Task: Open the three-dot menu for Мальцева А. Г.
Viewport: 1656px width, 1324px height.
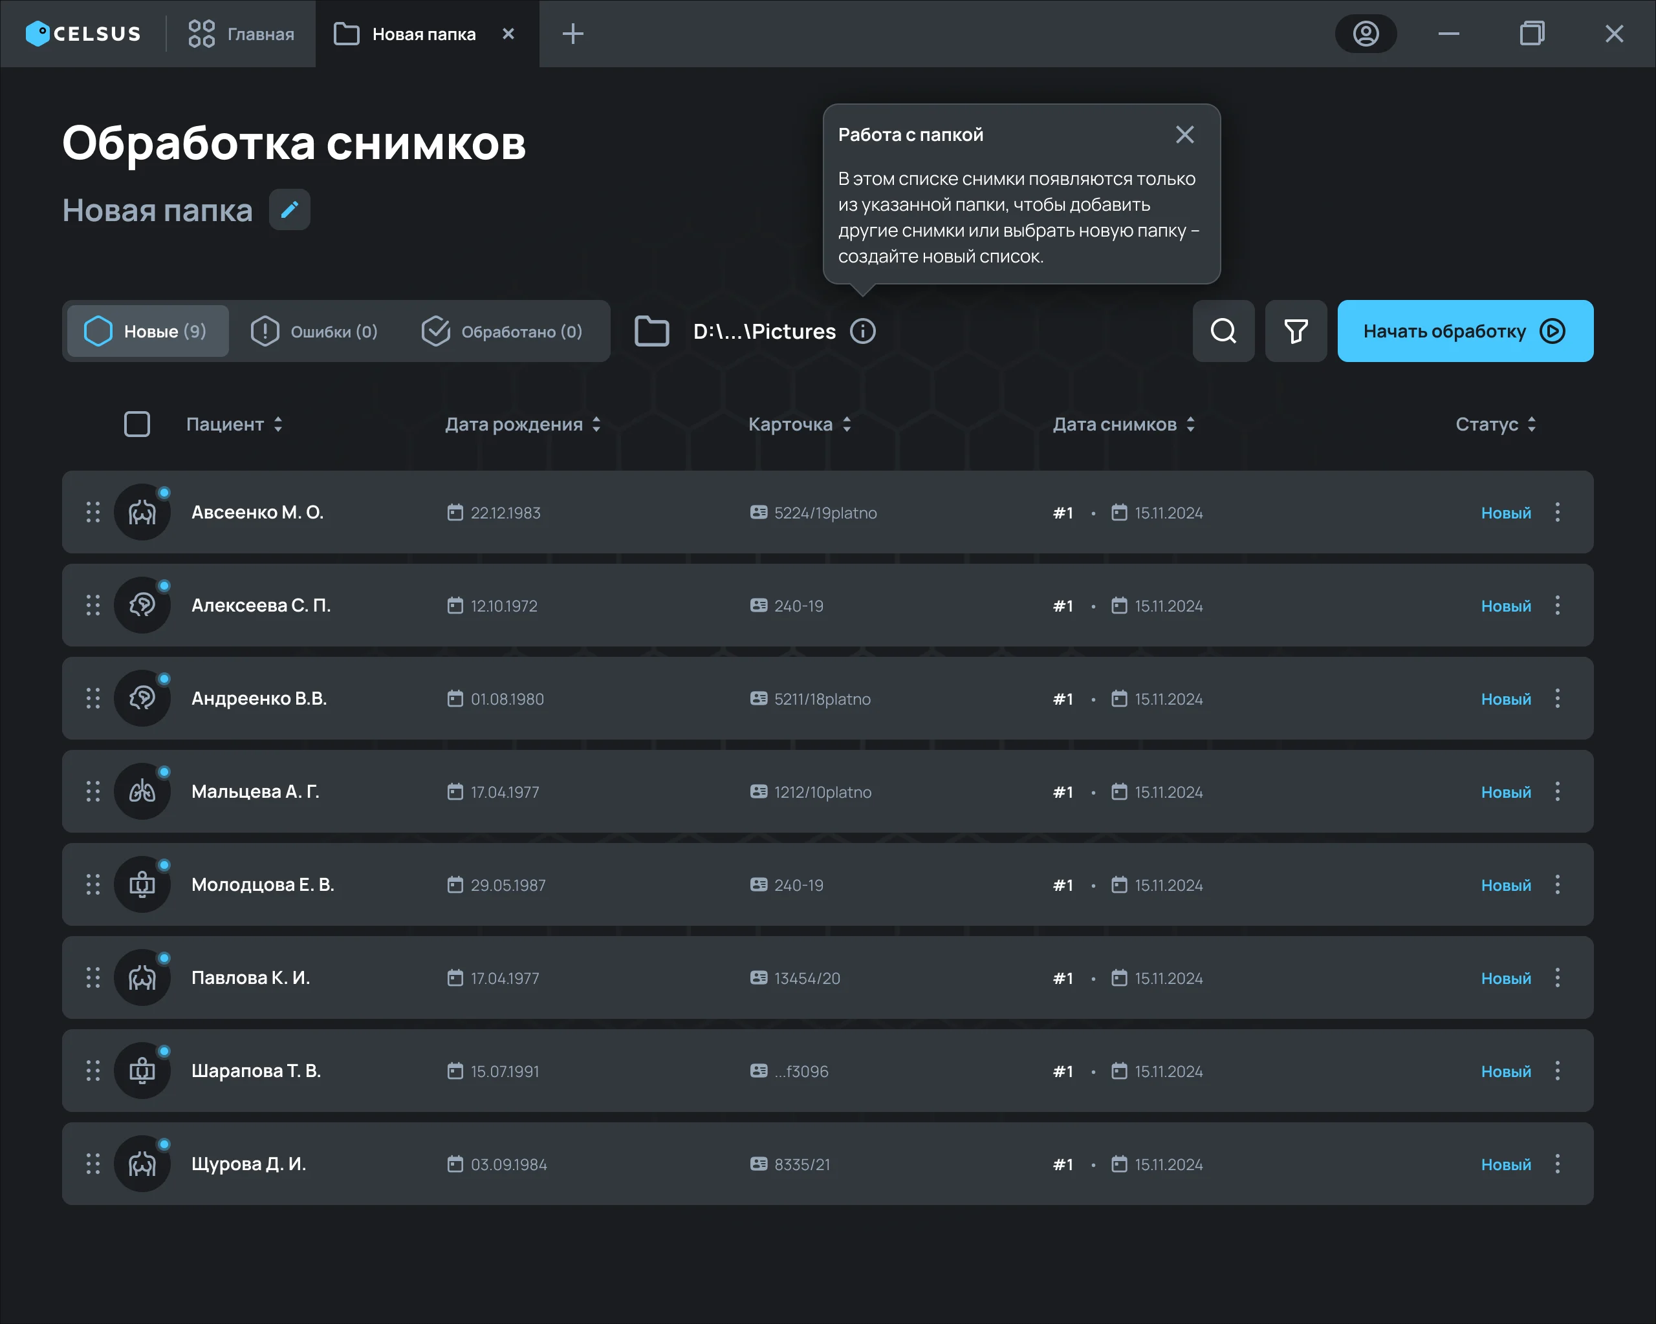Action: [x=1558, y=791]
